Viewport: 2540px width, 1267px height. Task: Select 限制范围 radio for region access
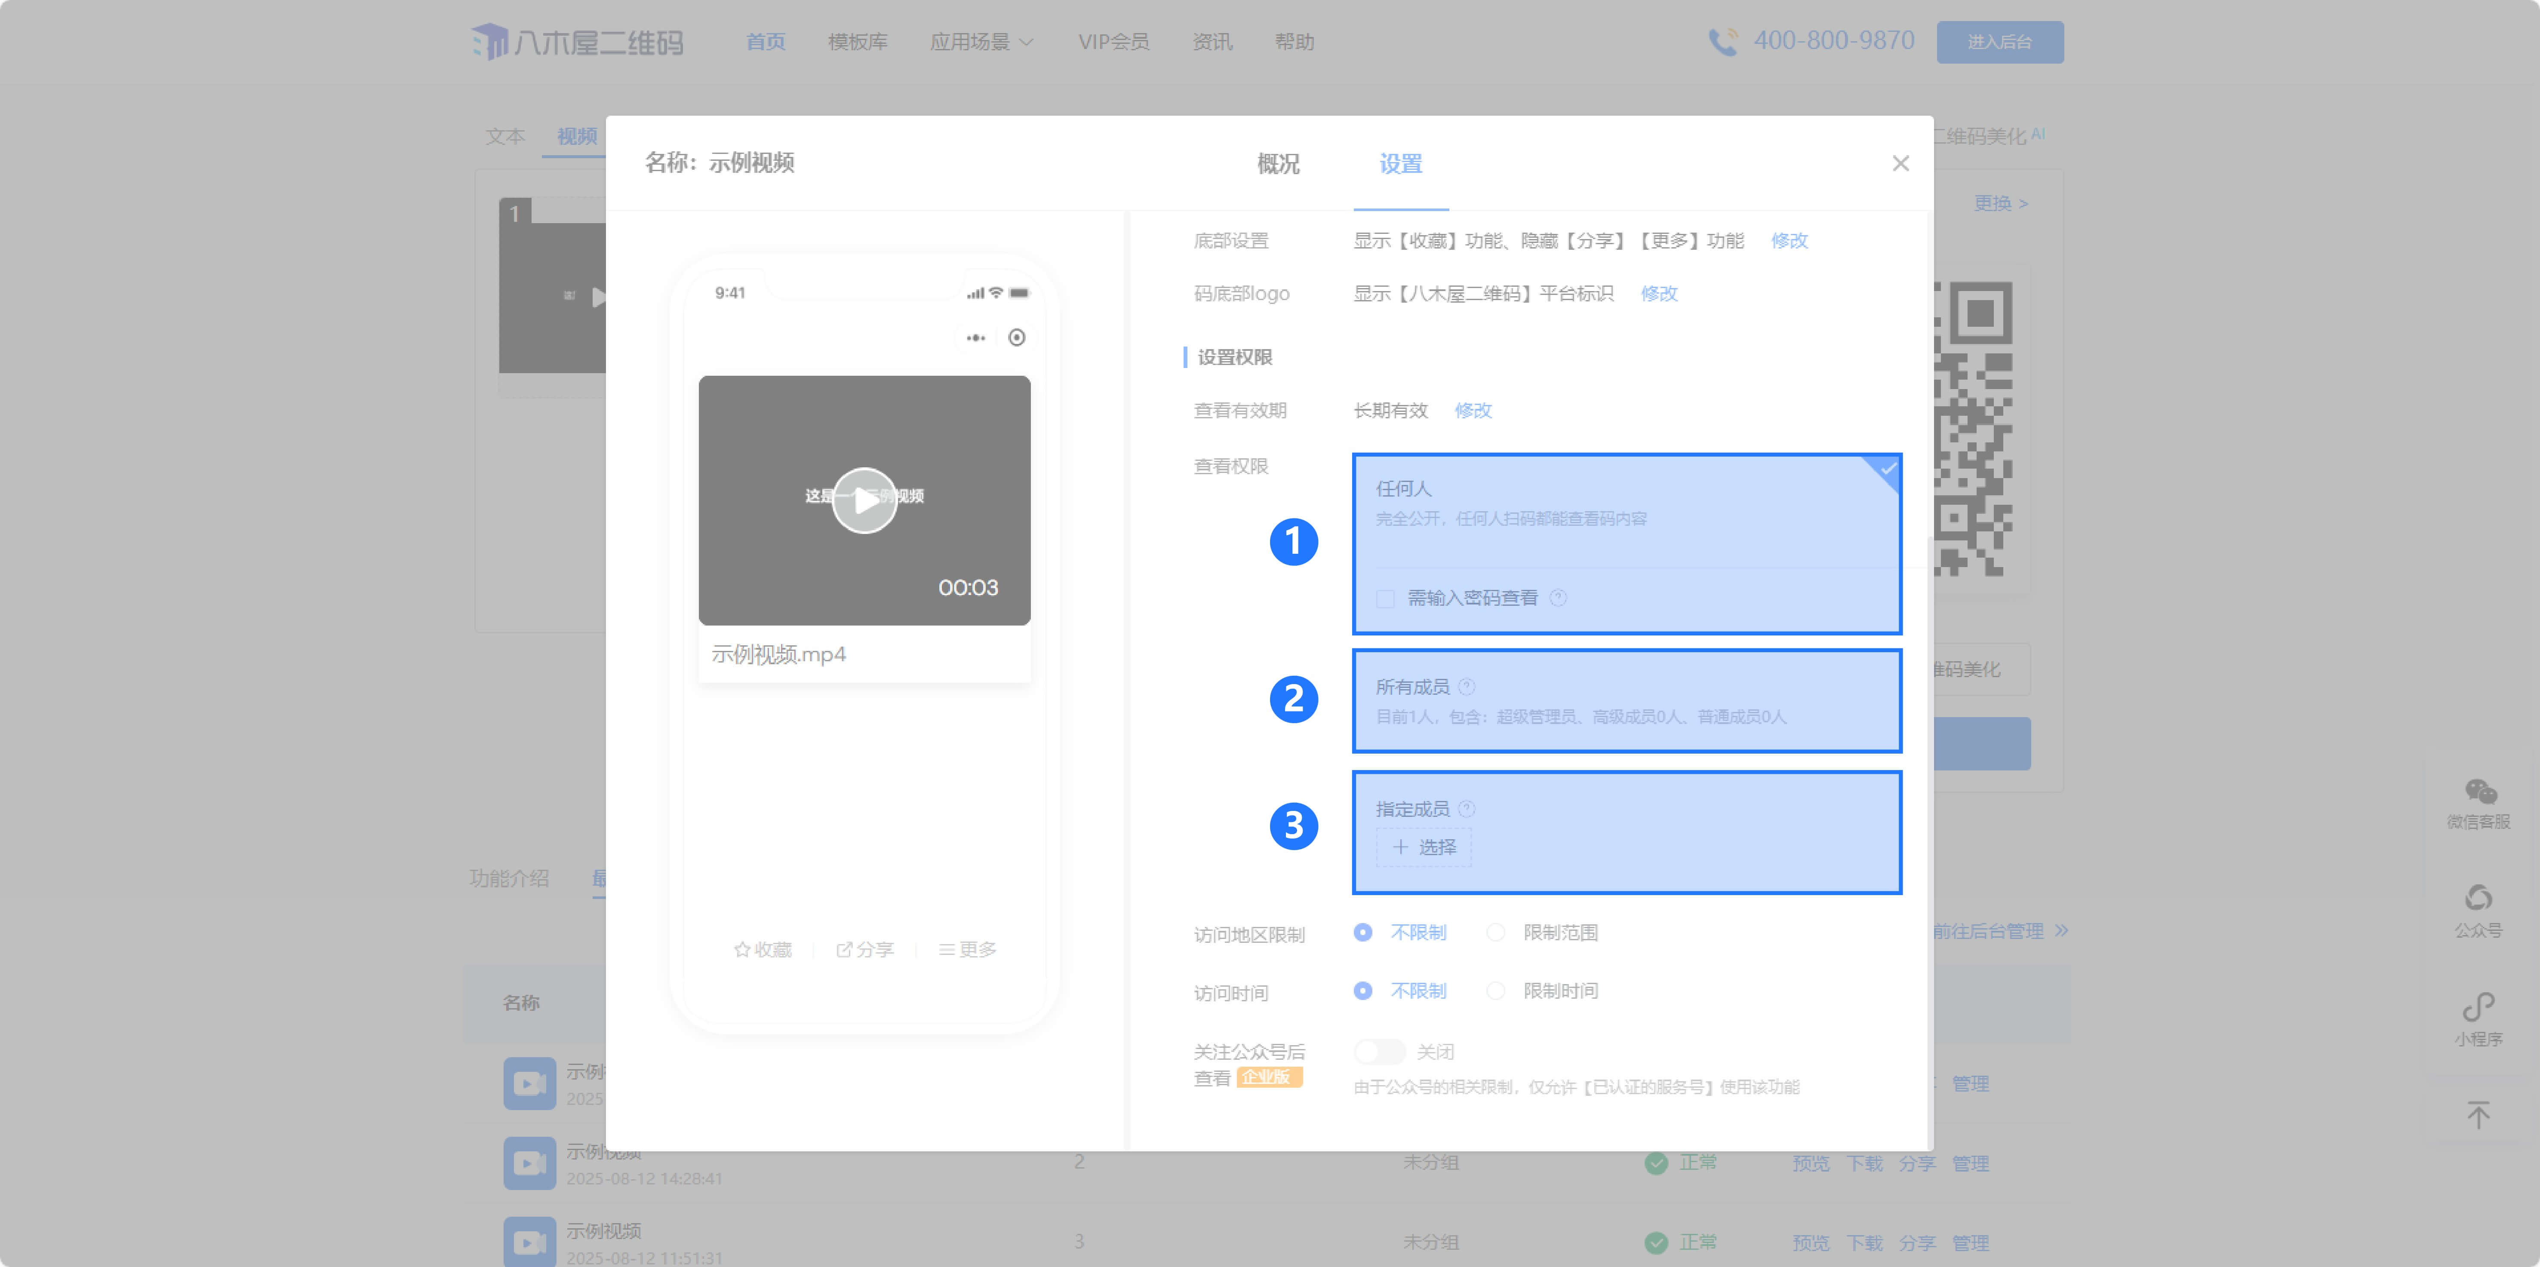(1496, 933)
